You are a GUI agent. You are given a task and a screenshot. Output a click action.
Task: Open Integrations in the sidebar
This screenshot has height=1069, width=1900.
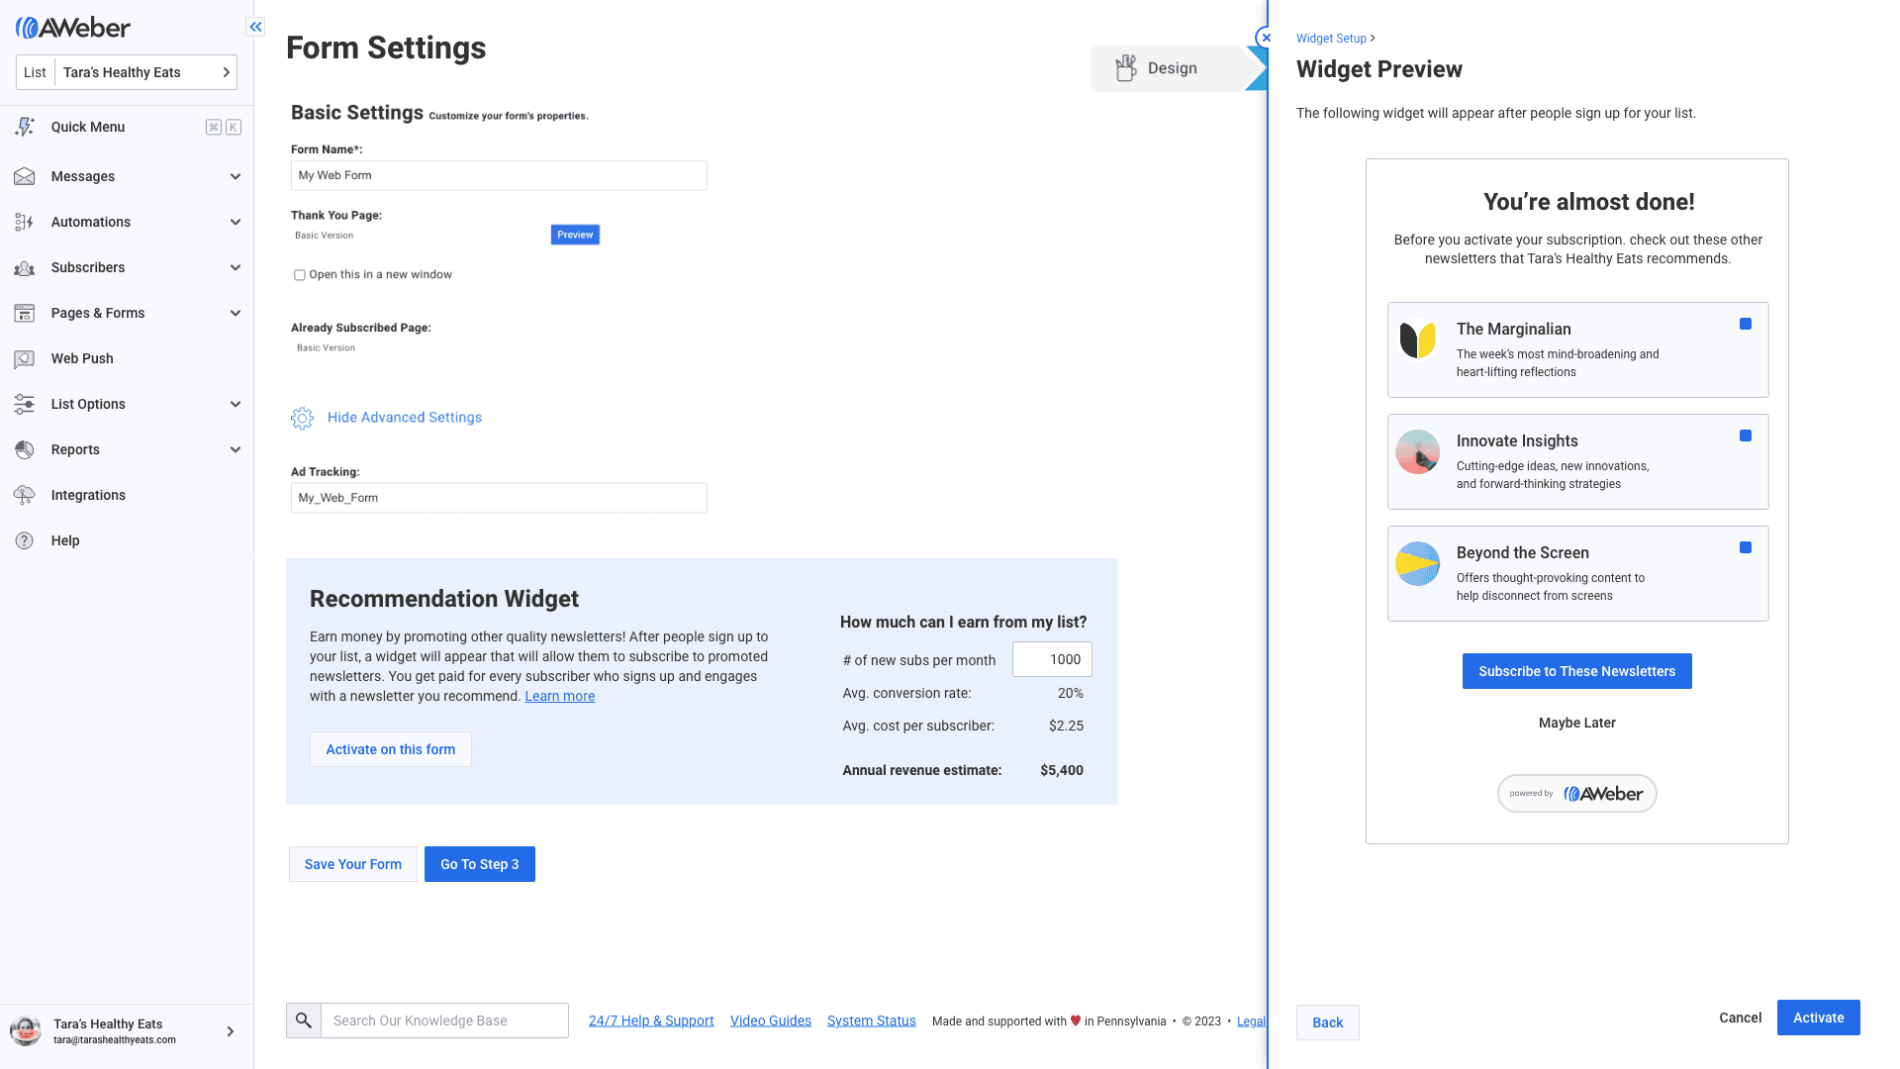pyautogui.click(x=127, y=495)
